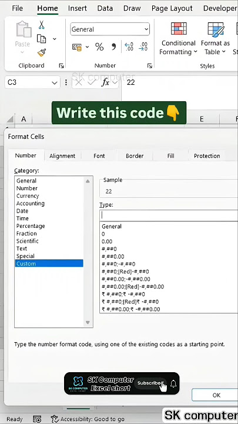Open the Number group dialog launcher
The width and height of the screenshot is (238, 424).
click(x=149, y=66)
